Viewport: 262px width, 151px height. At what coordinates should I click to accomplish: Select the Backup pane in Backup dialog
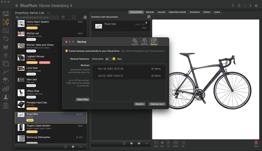pyautogui.click(x=154, y=42)
